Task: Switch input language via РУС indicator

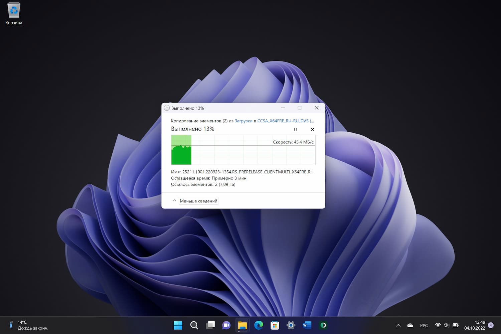Action: coord(424,325)
